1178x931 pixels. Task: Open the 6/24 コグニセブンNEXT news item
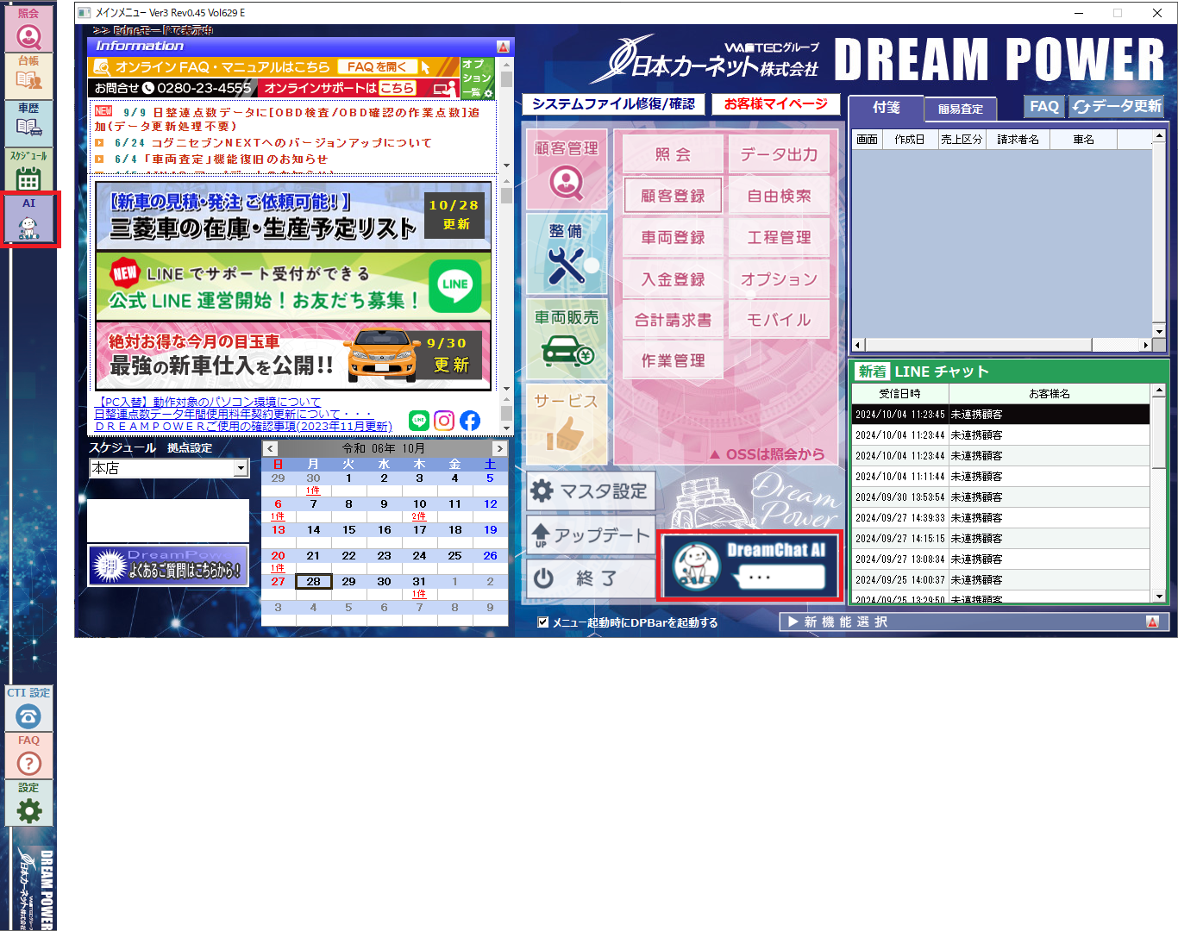tap(273, 143)
